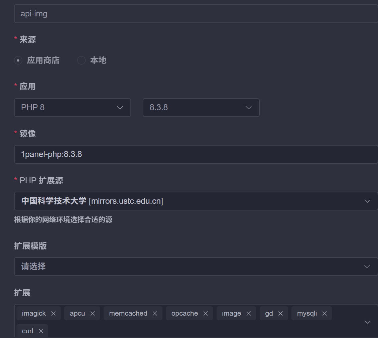Image resolution: width=378 pixels, height=338 pixels.
Task: Click the 扩展模版 field label
Action: 30,246
